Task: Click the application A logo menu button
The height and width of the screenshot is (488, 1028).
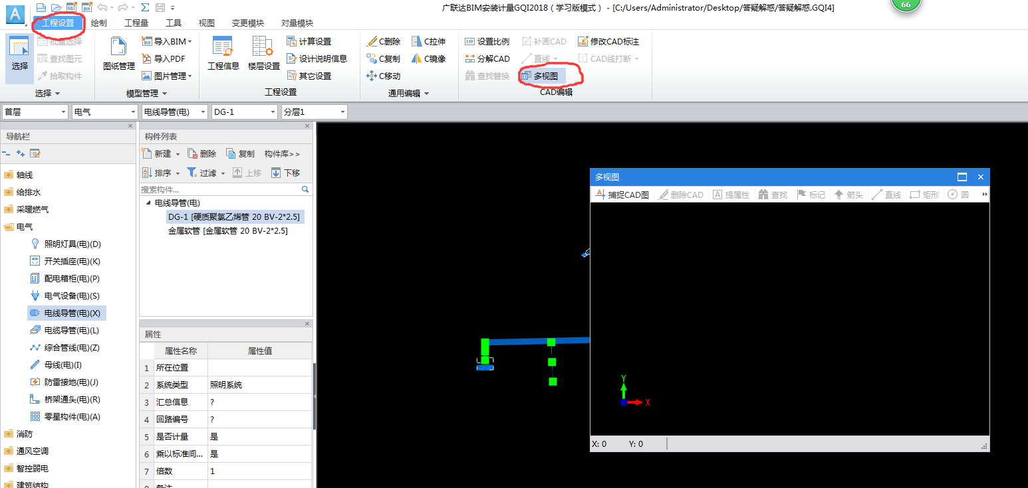Action: point(15,14)
